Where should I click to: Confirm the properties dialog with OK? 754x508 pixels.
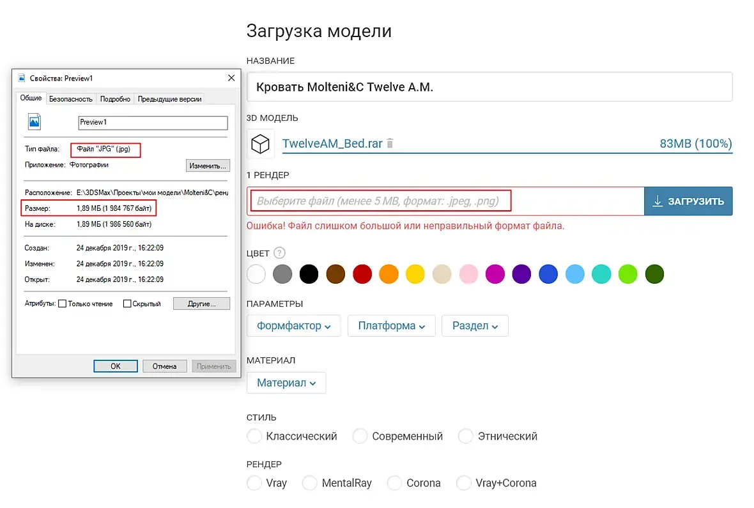tap(116, 366)
